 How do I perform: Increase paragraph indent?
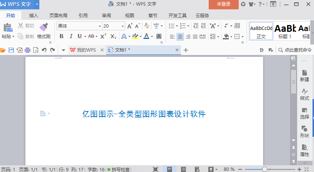coord(203,26)
